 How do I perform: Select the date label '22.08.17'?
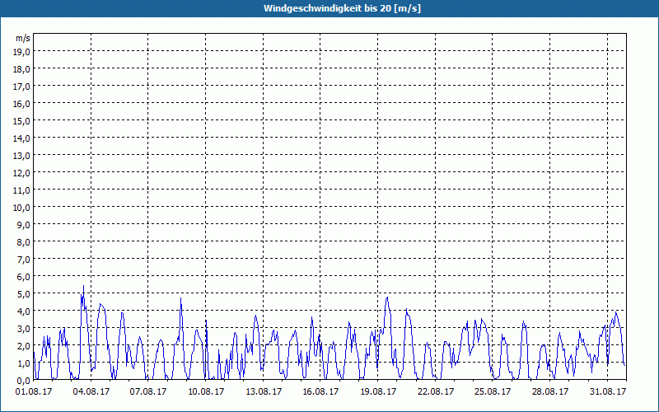436,392
